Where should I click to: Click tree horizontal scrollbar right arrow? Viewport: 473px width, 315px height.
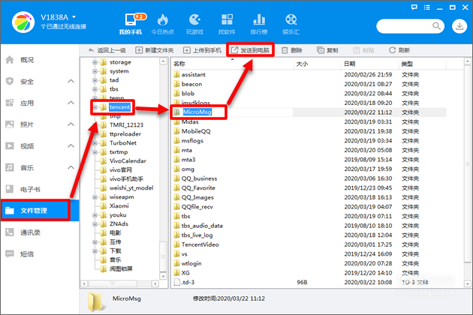(155, 283)
